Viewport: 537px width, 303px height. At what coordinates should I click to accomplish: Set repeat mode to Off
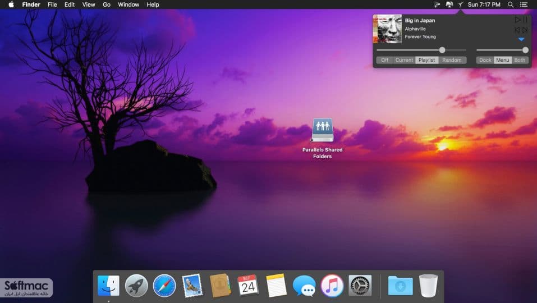click(x=384, y=60)
